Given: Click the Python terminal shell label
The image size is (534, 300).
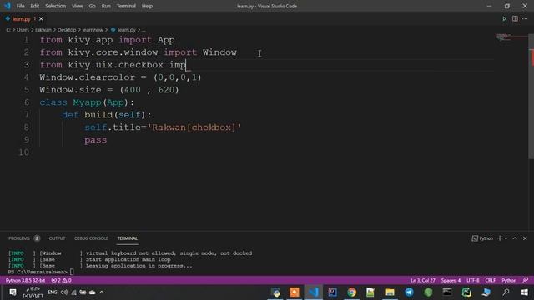Looking at the screenshot, I should (482, 238).
